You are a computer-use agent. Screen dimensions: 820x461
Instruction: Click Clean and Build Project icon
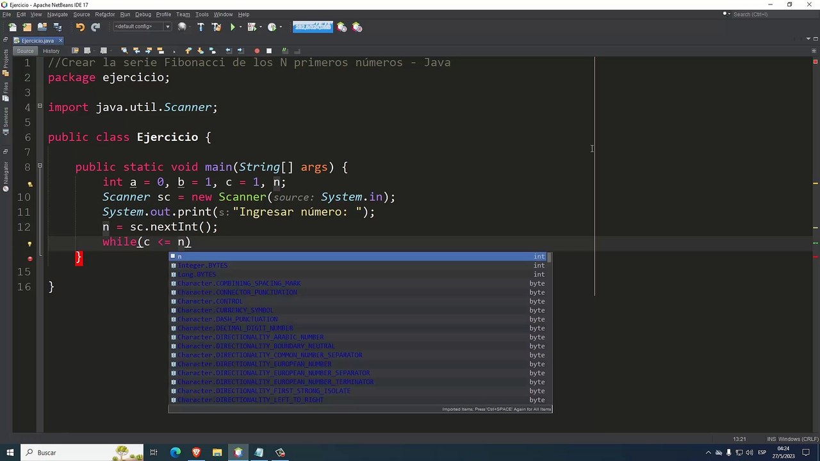[x=217, y=27]
